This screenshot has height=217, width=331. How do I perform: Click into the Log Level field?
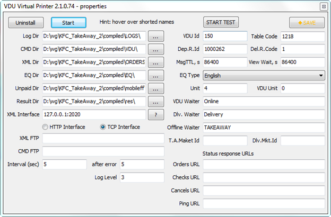click(x=142, y=177)
